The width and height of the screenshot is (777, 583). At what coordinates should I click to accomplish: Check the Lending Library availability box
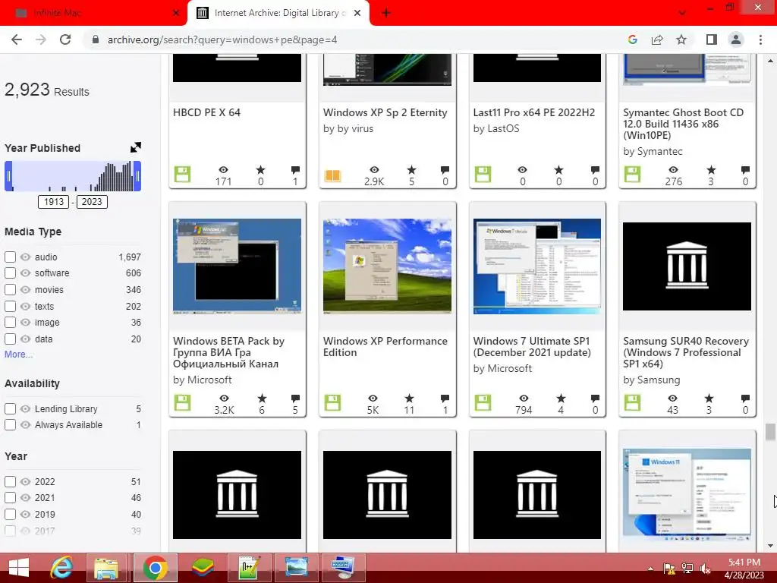click(10, 408)
